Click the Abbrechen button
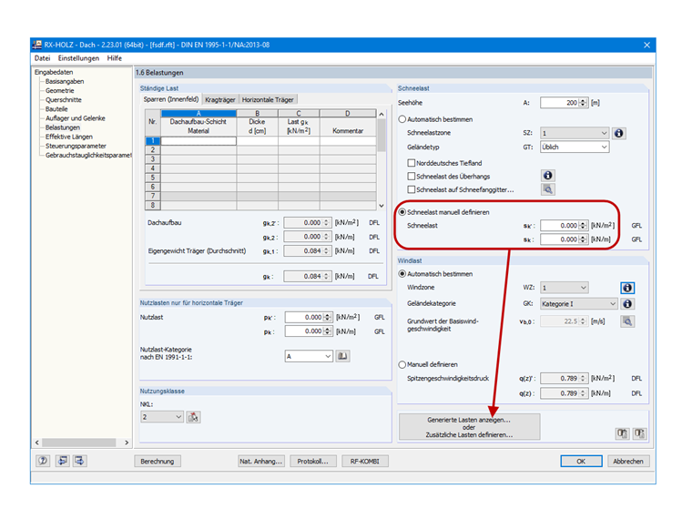692x519 pixels. (x=628, y=462)
